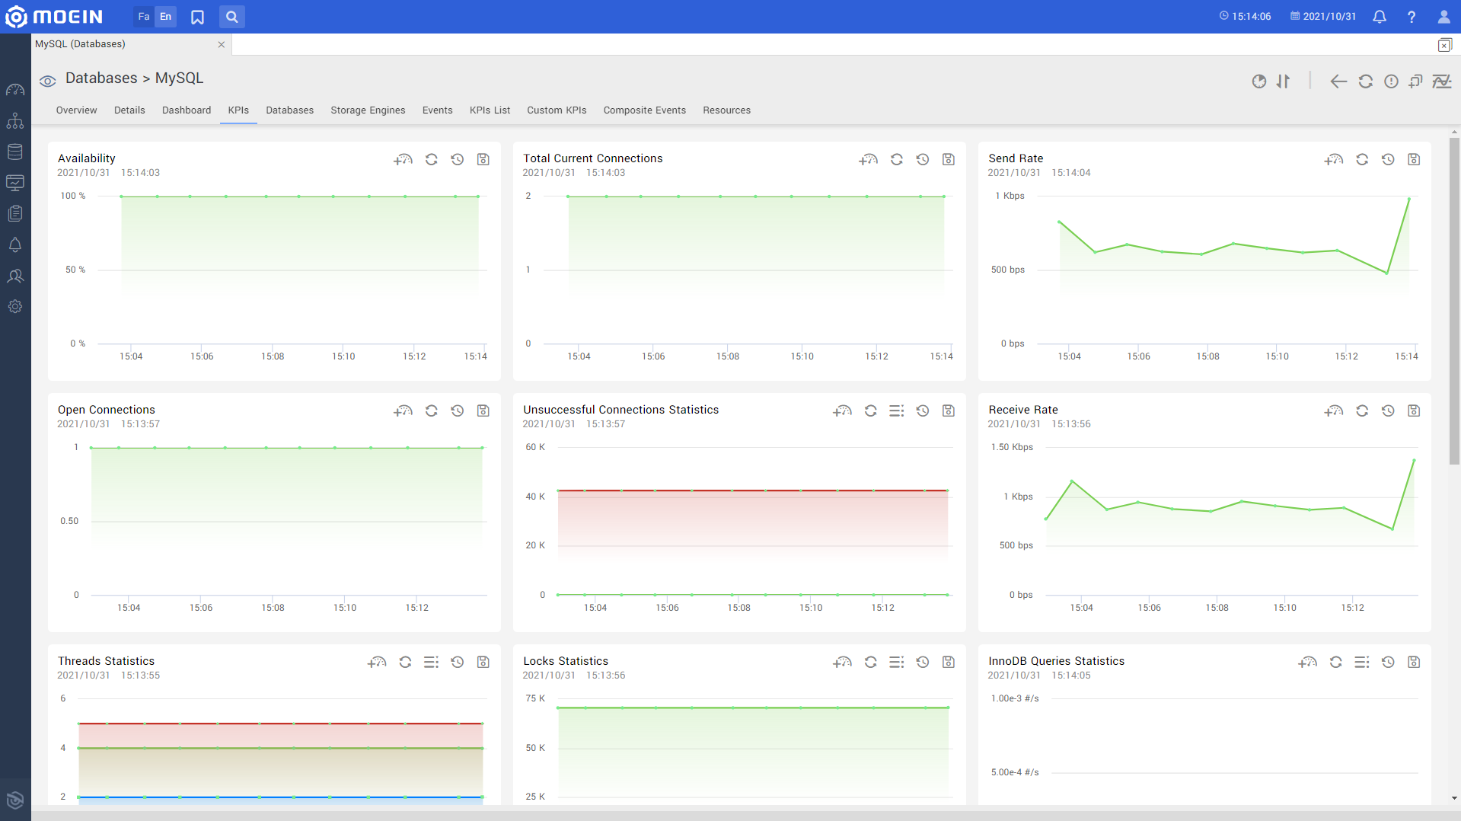1461x821 pixels.
Task: Open the Resources tab
Action: pyautogui.click(x=726, y=110)
